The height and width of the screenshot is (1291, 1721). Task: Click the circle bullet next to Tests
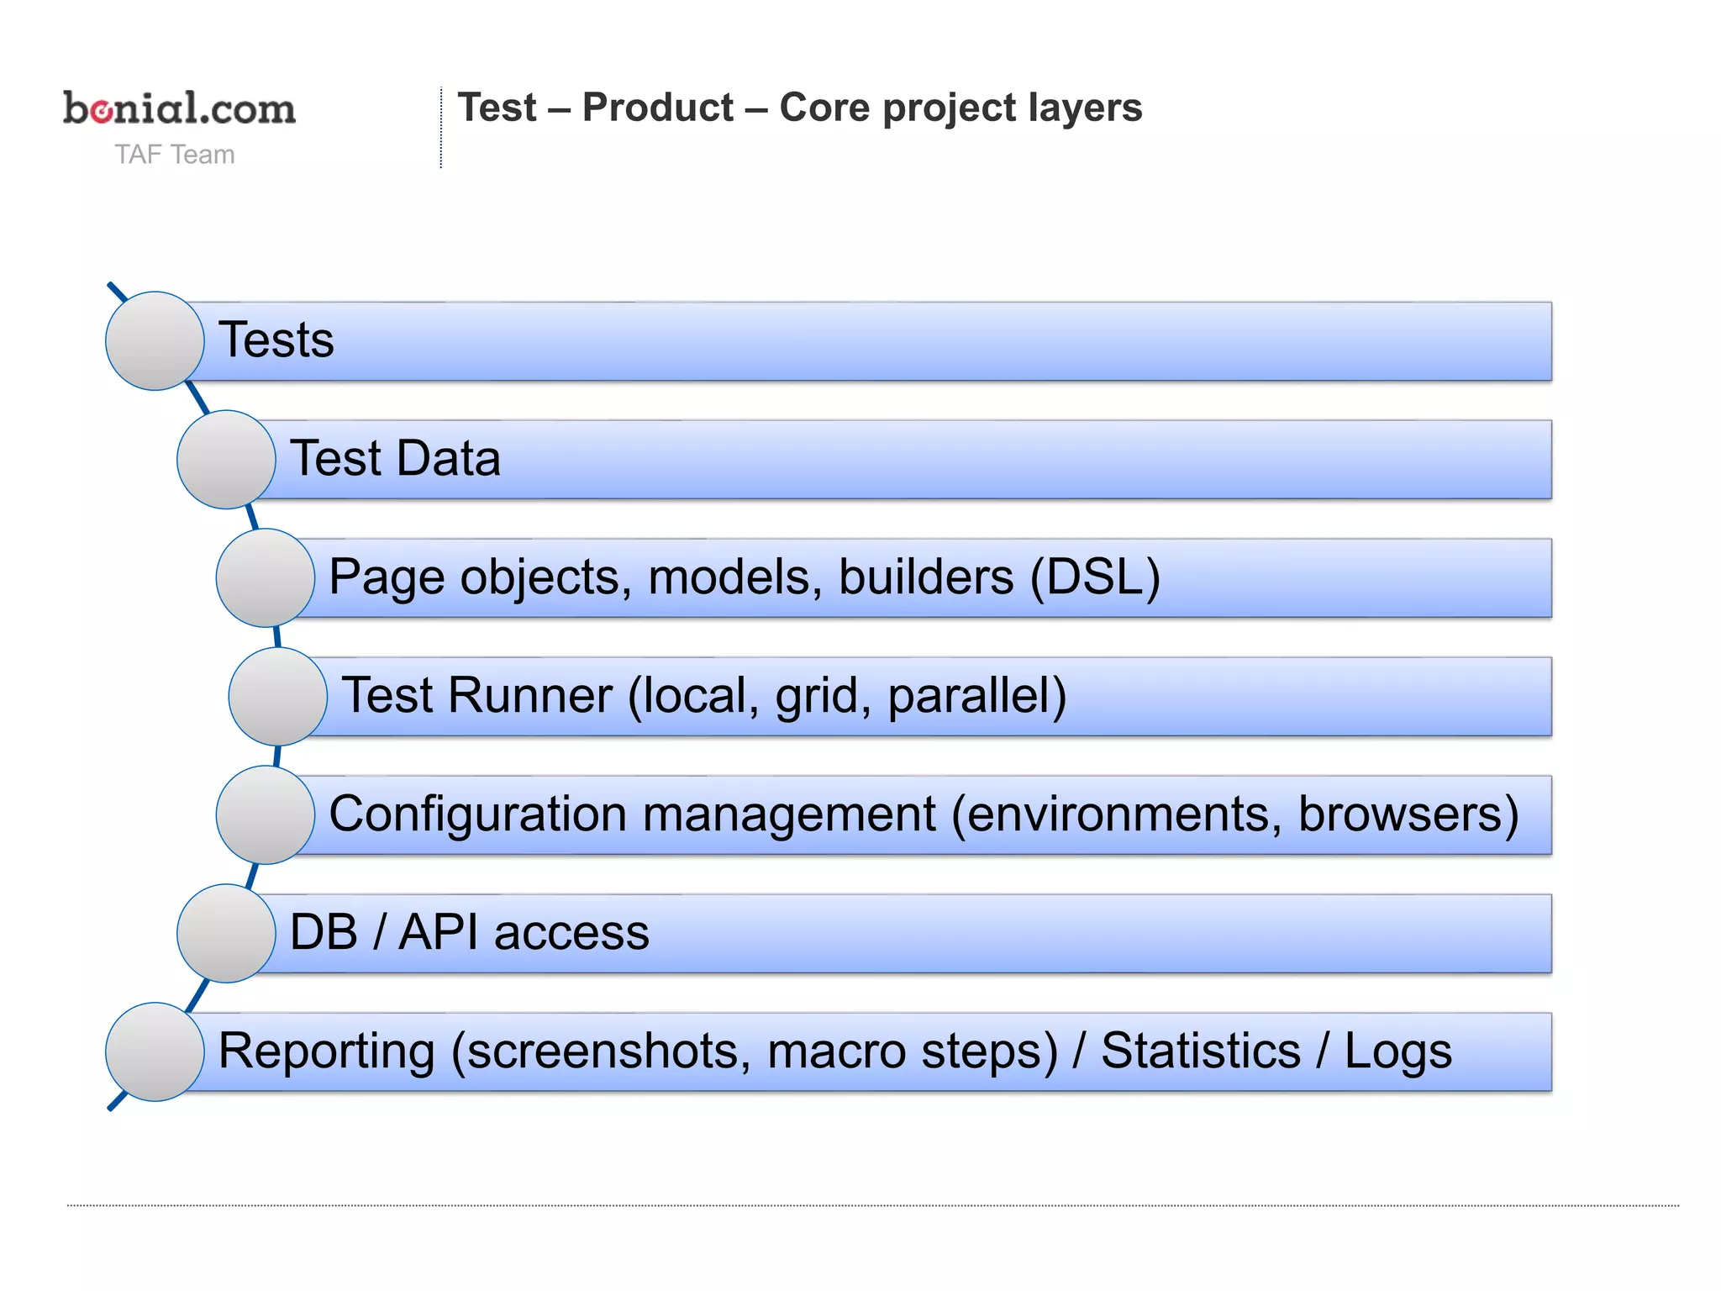[155, 340]
